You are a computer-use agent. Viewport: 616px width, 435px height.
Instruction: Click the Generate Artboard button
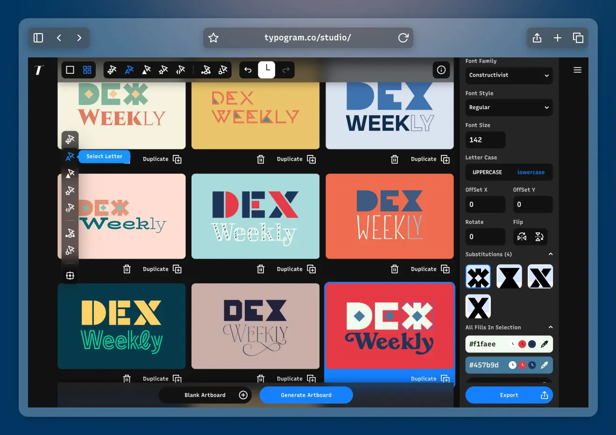306,395
